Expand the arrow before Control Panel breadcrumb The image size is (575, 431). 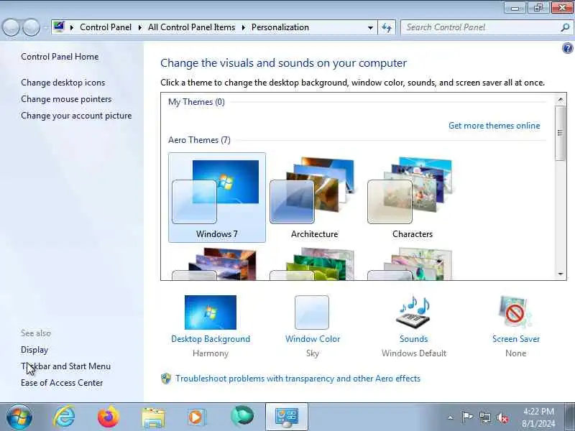[x=72, y=27]
